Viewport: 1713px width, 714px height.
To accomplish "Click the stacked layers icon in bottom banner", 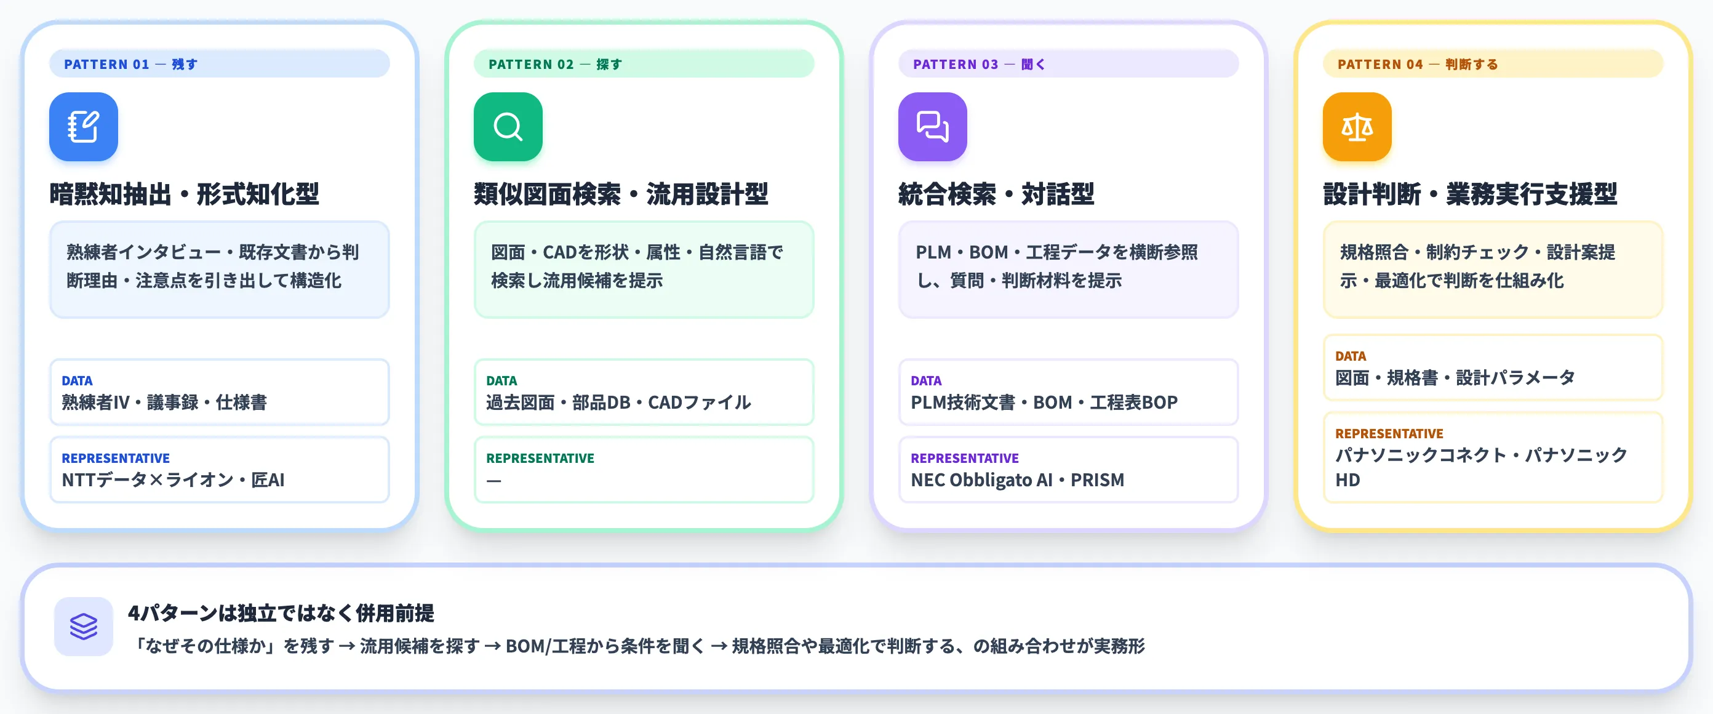I will 84,626.
